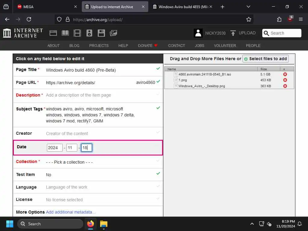Open the NICKY2030 user avatar
The width and height of the screenshot is (308, 231).
198,33
